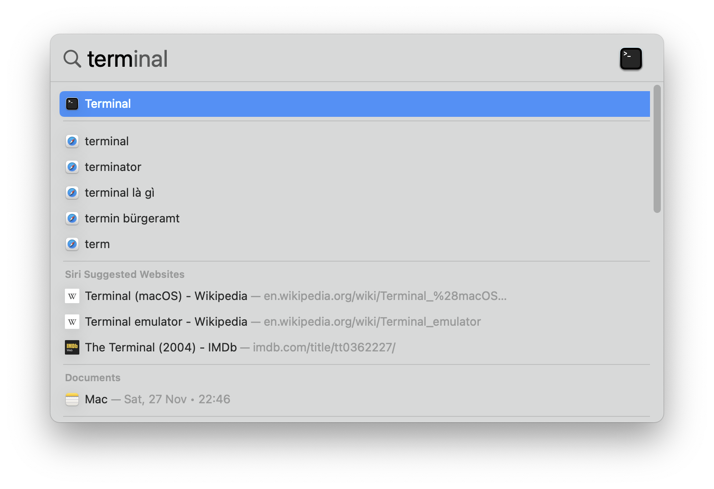714x489 pixels.
Task: Click Wikipedia icon for Terminal (macOS)
Action: click(72, 296)
